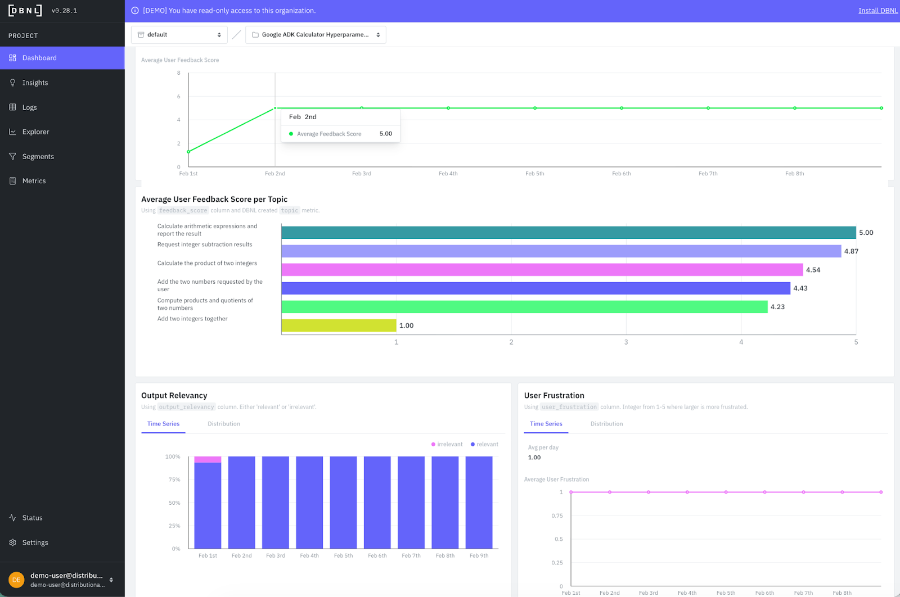Click the Status activity pulse icon
The height and width of the screenshot is (597, 900).
(12, 518)
